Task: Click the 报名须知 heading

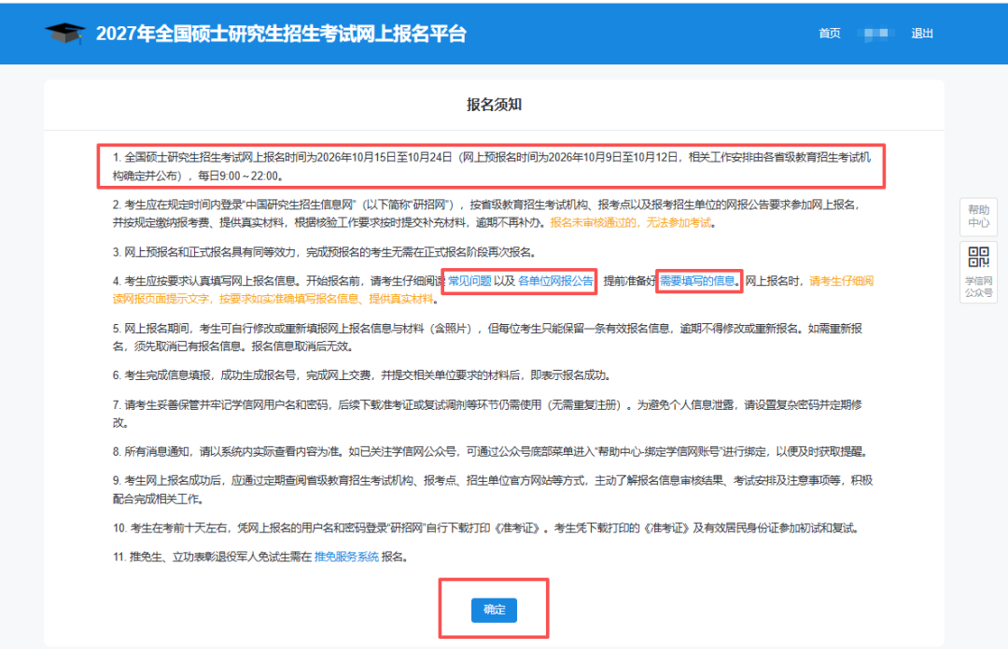Action: click(x=494, y=105)
